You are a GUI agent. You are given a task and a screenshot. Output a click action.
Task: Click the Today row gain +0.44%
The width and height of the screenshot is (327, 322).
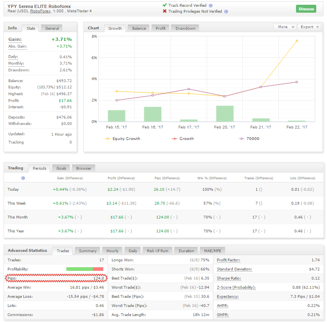tap(60, 190)
